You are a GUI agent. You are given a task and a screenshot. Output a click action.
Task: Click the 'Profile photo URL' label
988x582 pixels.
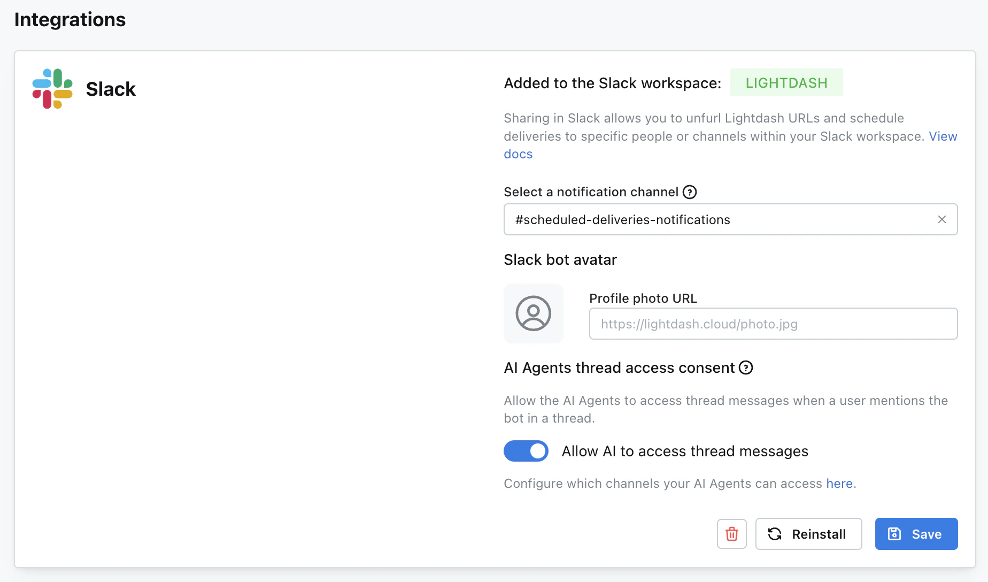(643, 298)
